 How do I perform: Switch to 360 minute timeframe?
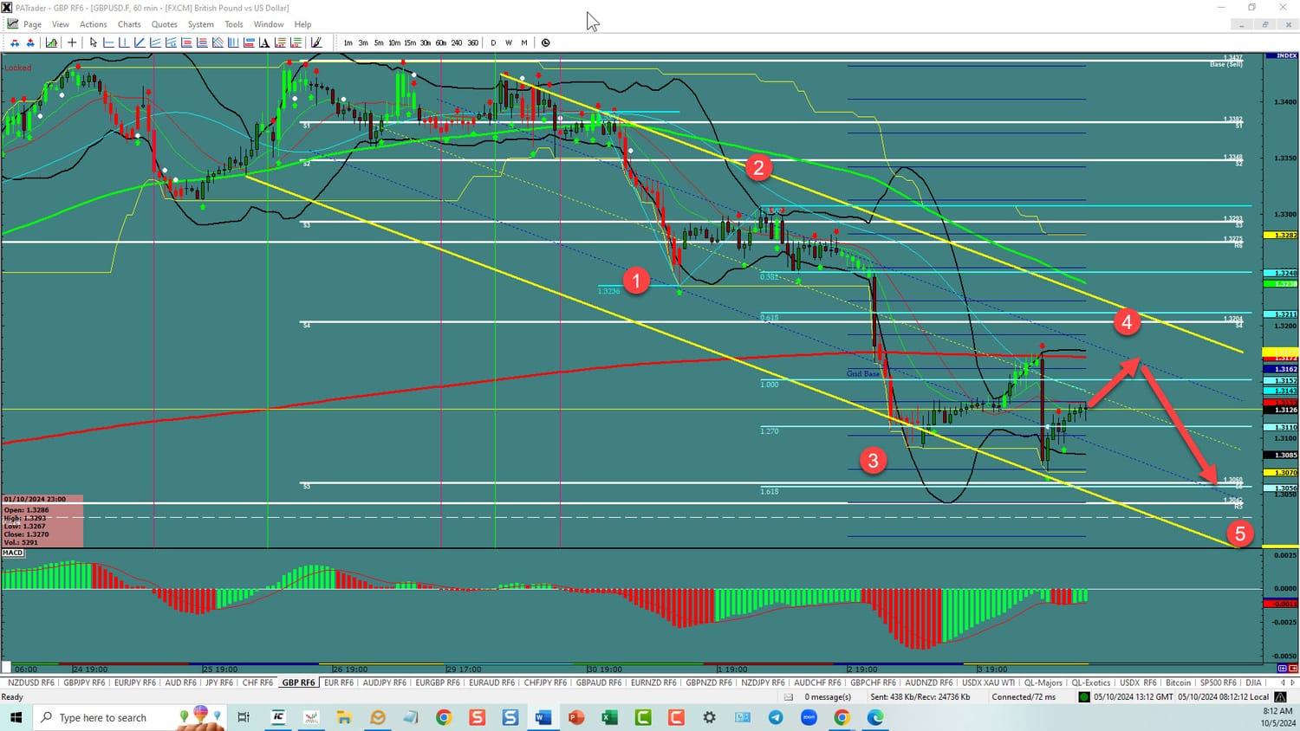pyautogui.click(x=472, y=42)
